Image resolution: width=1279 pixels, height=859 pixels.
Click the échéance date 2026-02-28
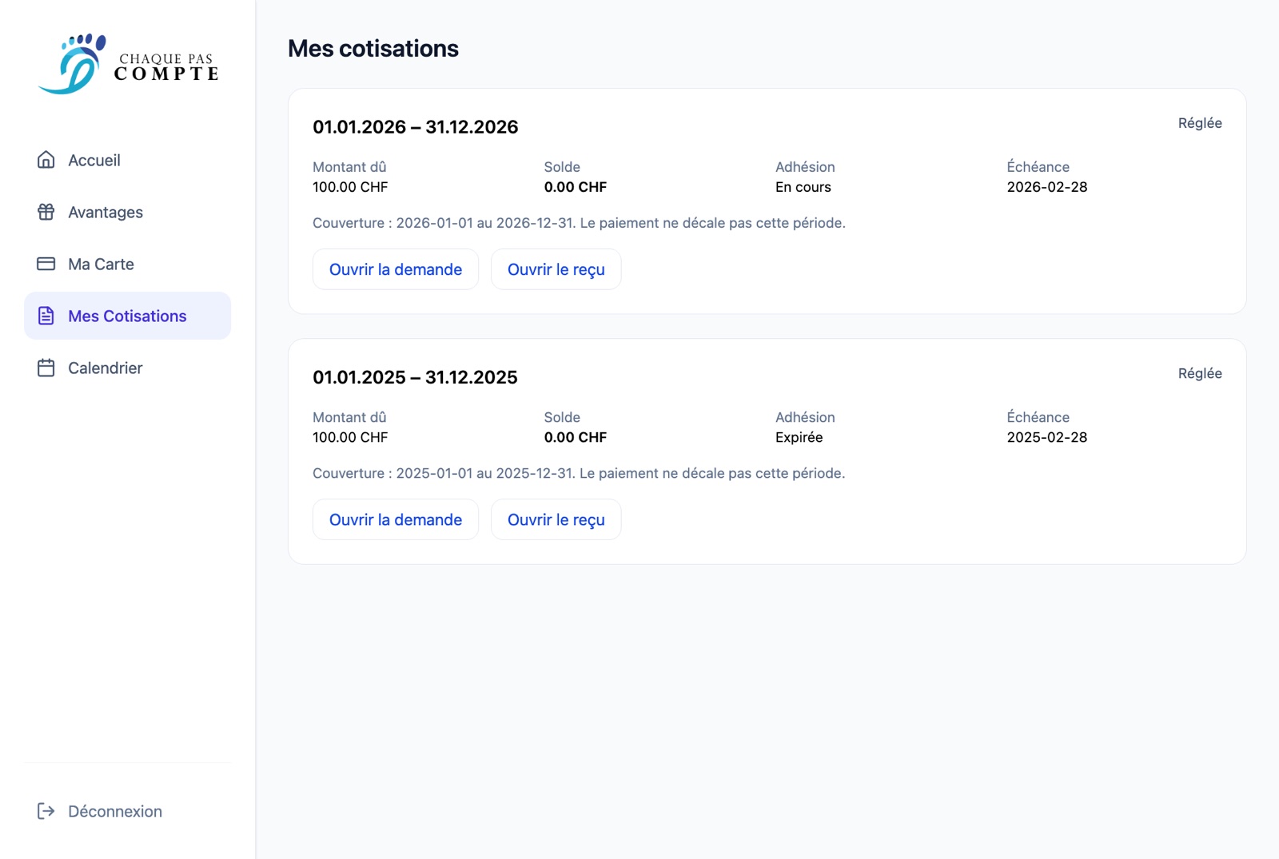pyautogui.click(x=1047, y=187)
